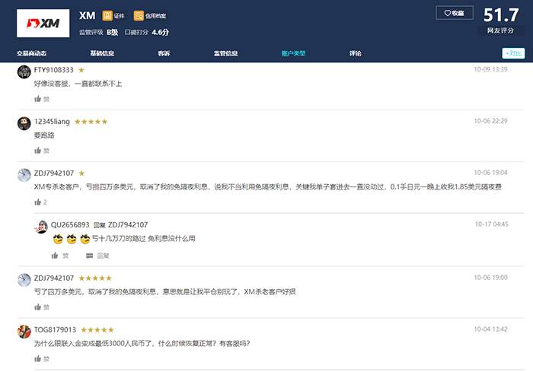This screenshot has height=372, width=533.
Task: Click the 收藏 favorite button
Action: click(455, 13)
